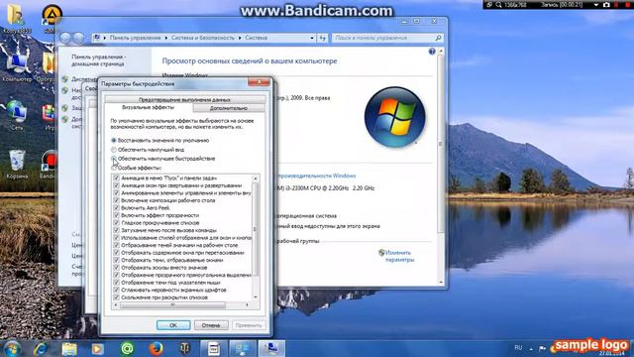Image resolution: width=634 pixels, height=357 pixels.
Task: Open the green @ mail agent taskbar icon
Action: [x=127, y=348]
